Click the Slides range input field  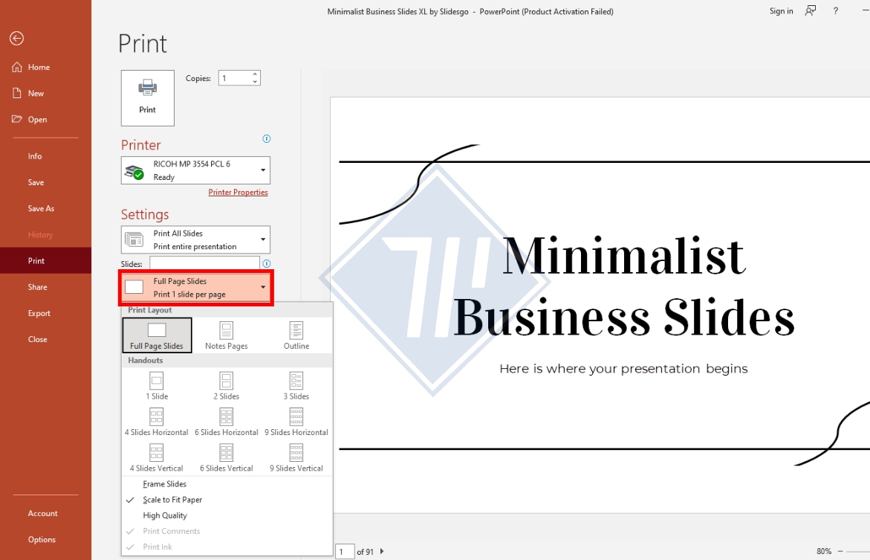(x=204, y=263)
